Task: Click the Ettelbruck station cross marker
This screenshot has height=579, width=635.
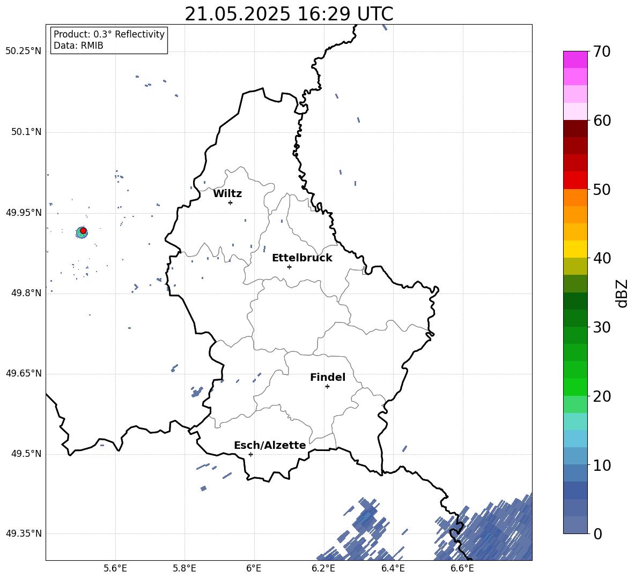Action: coord(289,267)
